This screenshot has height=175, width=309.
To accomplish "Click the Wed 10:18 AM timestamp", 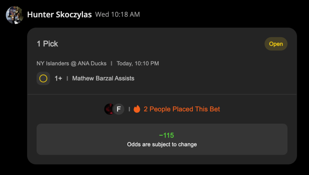I will [x=117, y=14].
